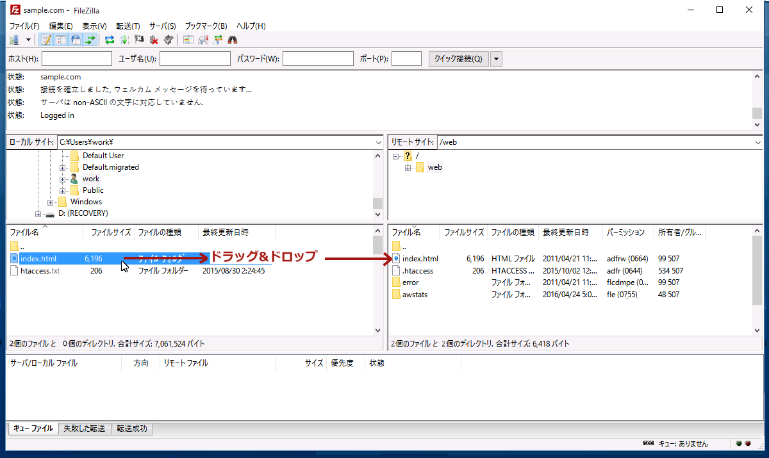This screenshot has width=769, height=458.
Task: Cancel current operation with the flag icon
Action: click(139, 40)
